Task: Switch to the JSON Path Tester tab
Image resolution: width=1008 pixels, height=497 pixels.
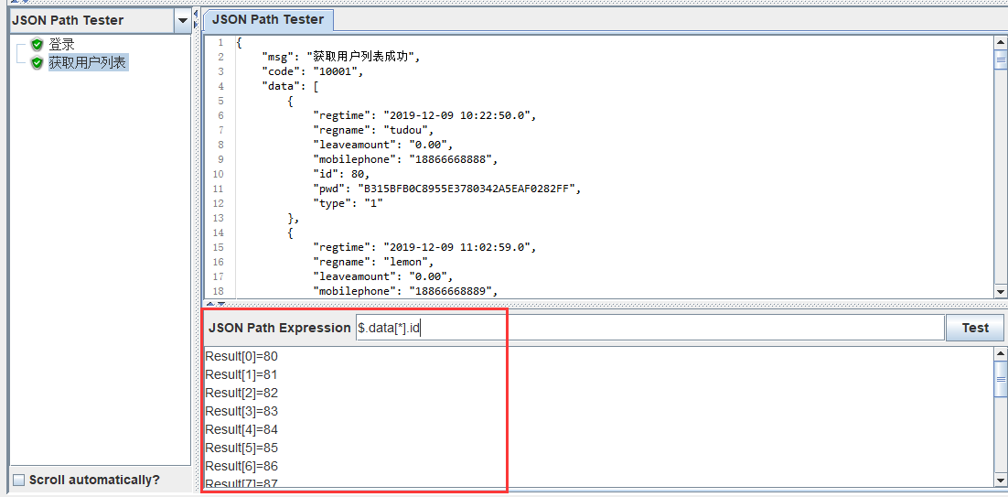Action: coord(268,19)
